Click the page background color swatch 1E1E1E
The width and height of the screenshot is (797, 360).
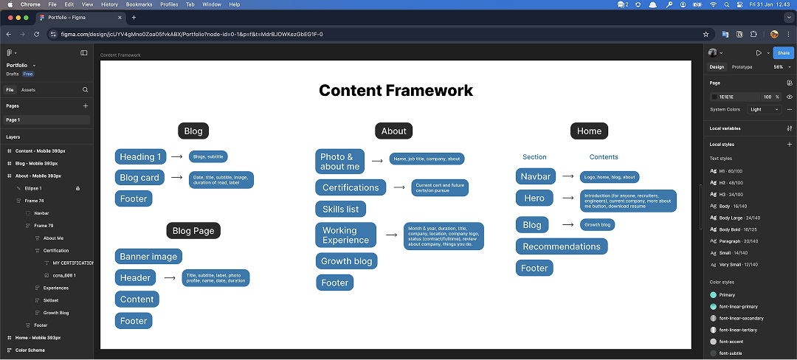pos(714,97)
